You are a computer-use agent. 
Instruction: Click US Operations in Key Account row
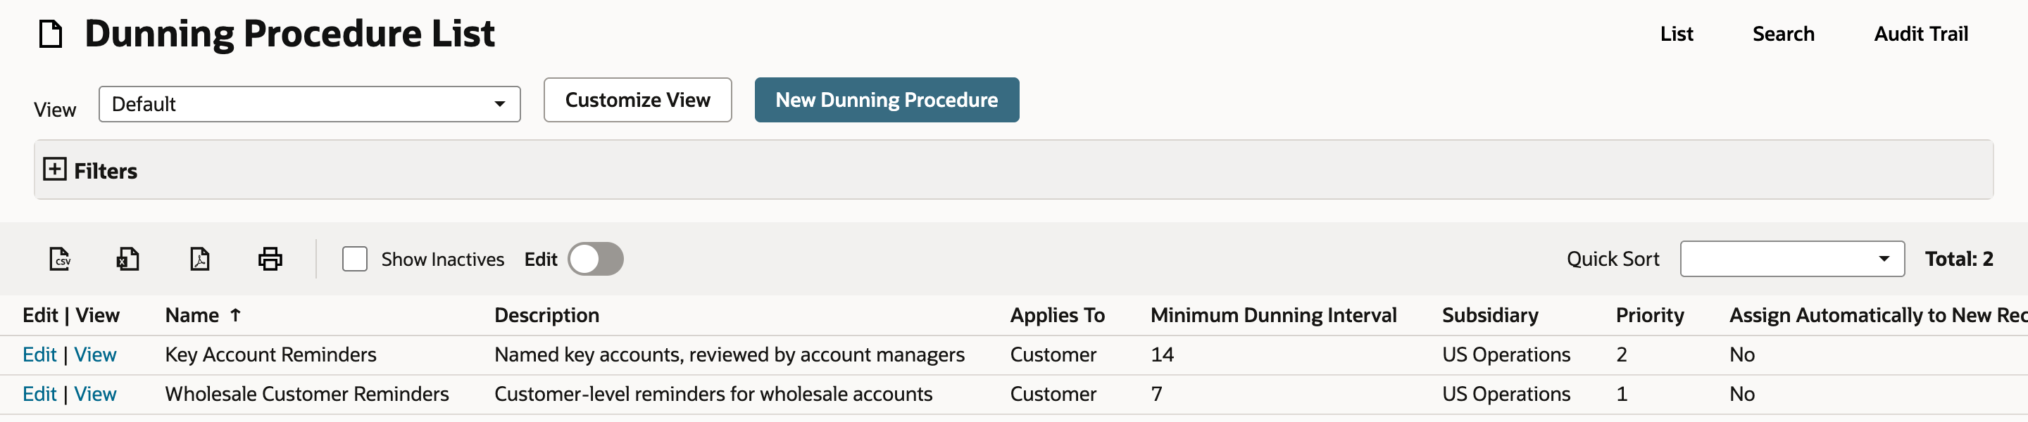(1506, 354)
